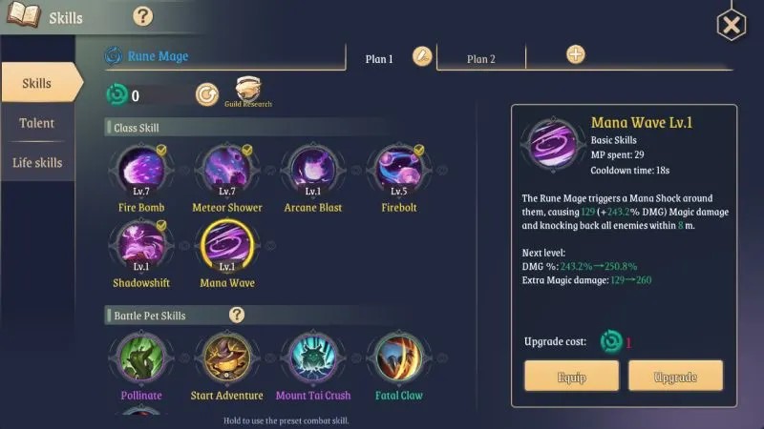Add a new skill plan
The height and width of the screenshot is (429, 764).
click(x=576, y=54)
